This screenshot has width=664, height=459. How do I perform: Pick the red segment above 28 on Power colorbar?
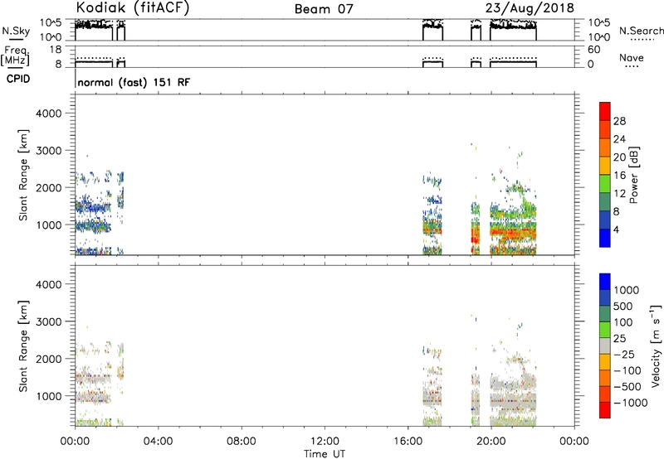tap(605, 112)
